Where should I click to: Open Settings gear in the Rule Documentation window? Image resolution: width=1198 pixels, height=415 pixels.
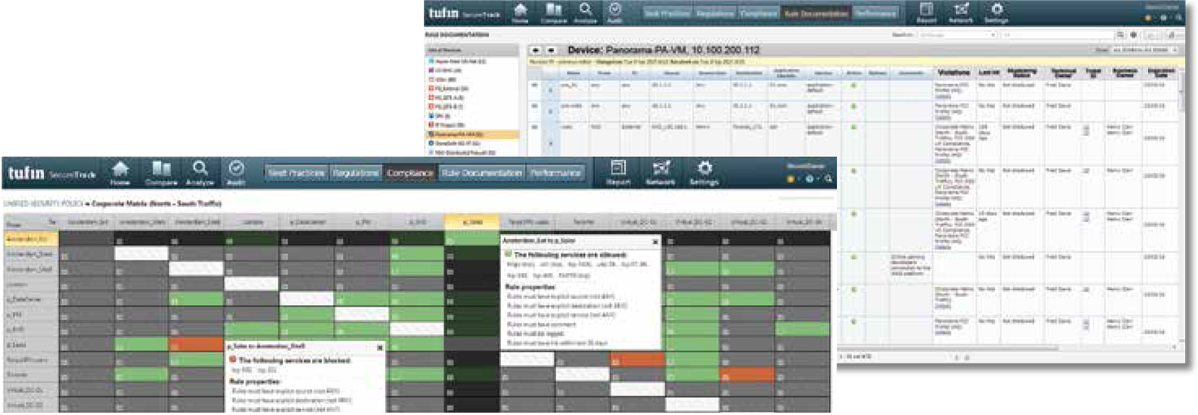click(x=997, y=12)
